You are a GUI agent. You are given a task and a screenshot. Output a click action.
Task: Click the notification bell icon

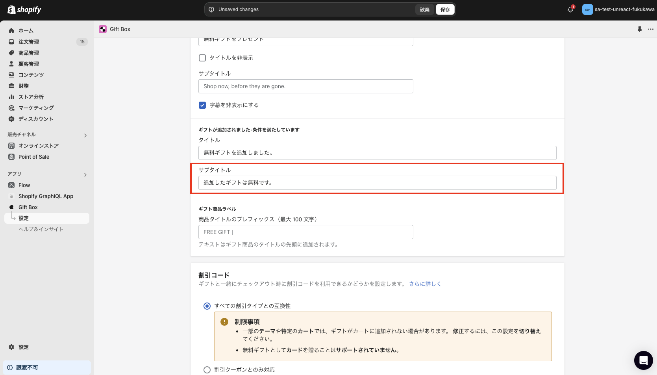click(x=570, y=9)
